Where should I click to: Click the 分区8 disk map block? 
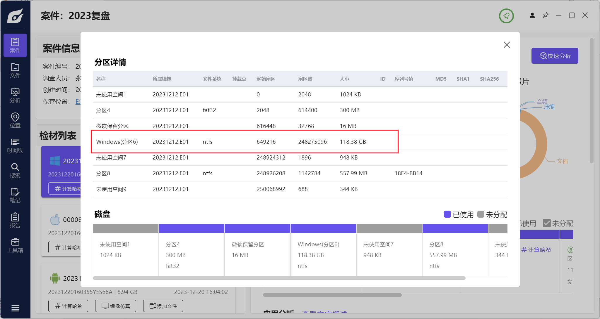(x=455, y=250)
